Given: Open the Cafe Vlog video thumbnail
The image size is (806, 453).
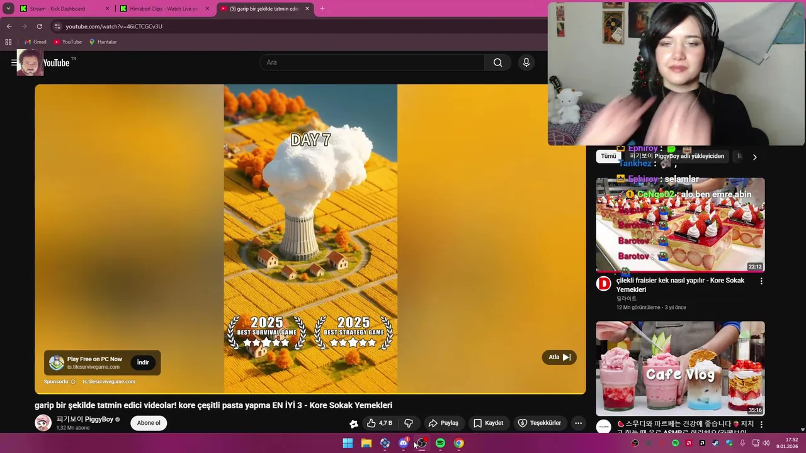Looking at the screenshot, I should pos(681,369).
